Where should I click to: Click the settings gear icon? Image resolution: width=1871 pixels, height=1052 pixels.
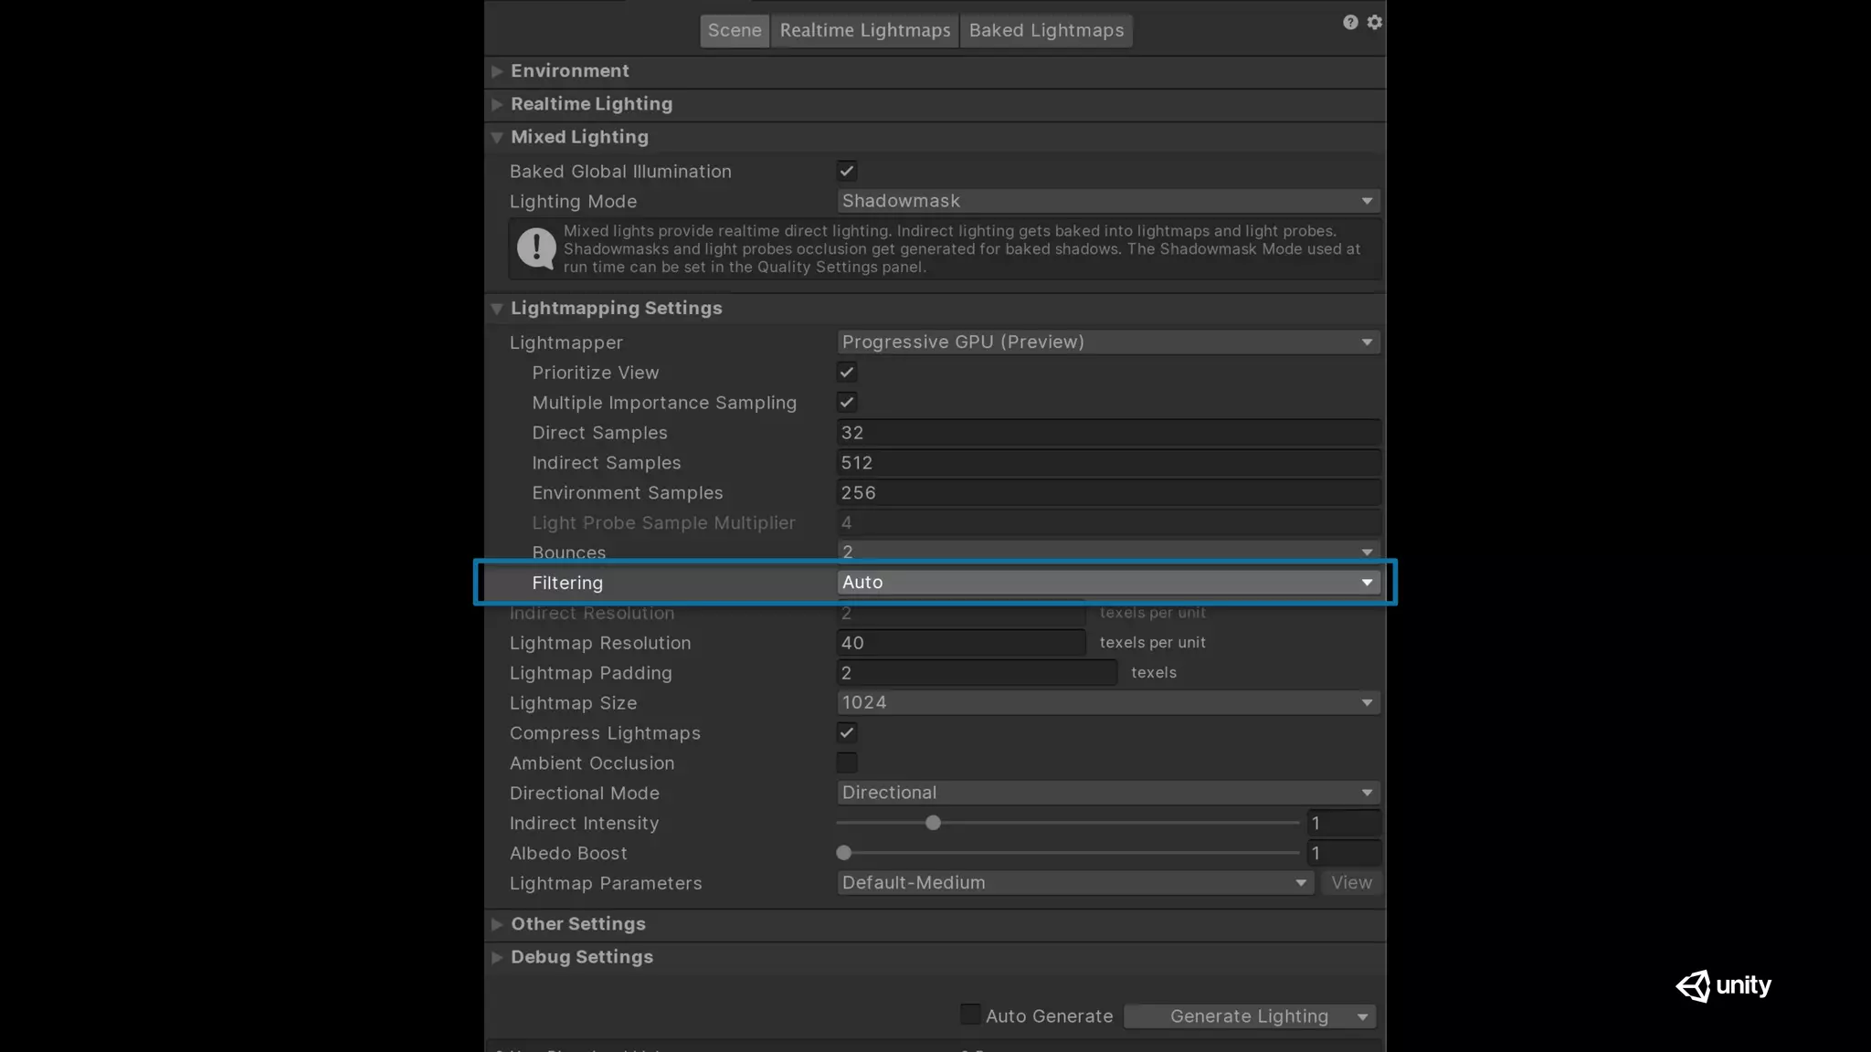(1375, 22)
